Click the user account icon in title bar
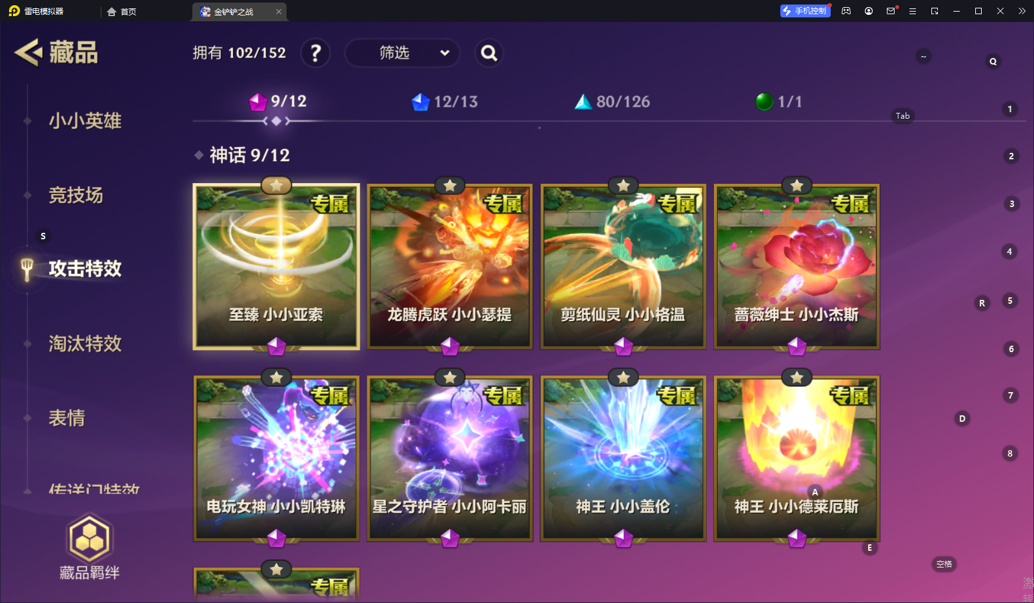The height and width of the screenshot is (603, 1034). 869,11
